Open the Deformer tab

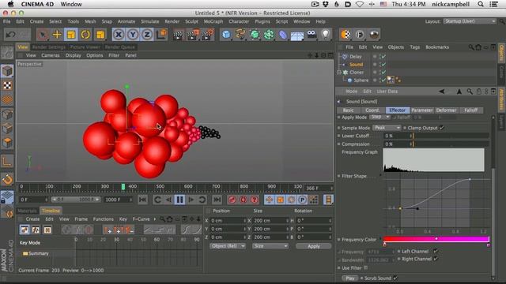[x=446, y=110]
